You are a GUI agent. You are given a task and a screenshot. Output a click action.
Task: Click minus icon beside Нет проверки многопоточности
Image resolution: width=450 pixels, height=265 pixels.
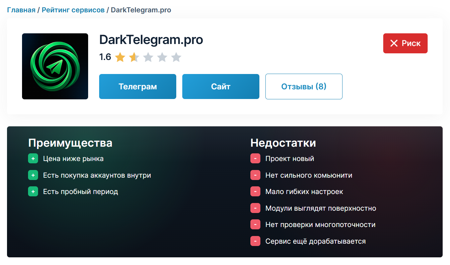click(x=255, y=225)
